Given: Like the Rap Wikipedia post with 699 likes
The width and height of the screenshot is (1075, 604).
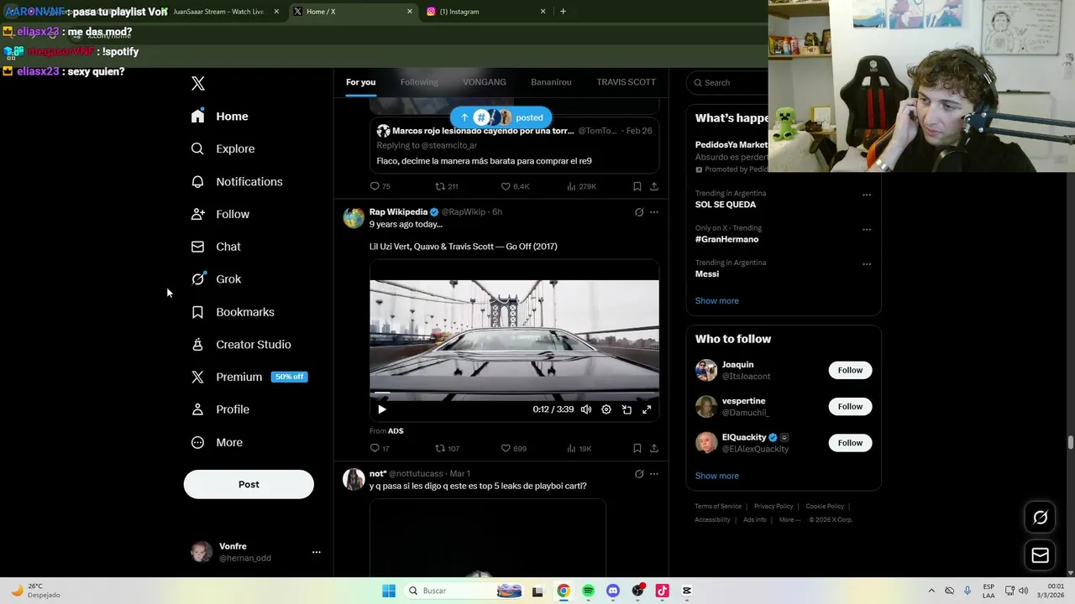Looking at the screenshot, I should click(x=513, y=449).
